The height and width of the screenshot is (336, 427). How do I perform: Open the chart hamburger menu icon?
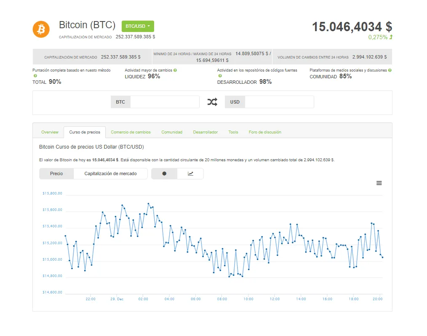click(379, 183)
